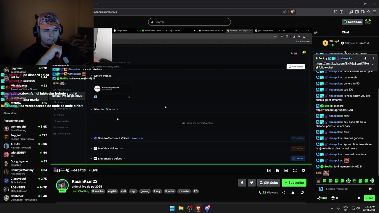
Task: Open the clip creation icon
Action: pyautogui.click(x=277, y=170)
